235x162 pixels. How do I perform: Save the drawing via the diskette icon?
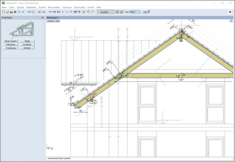(11, 12)
